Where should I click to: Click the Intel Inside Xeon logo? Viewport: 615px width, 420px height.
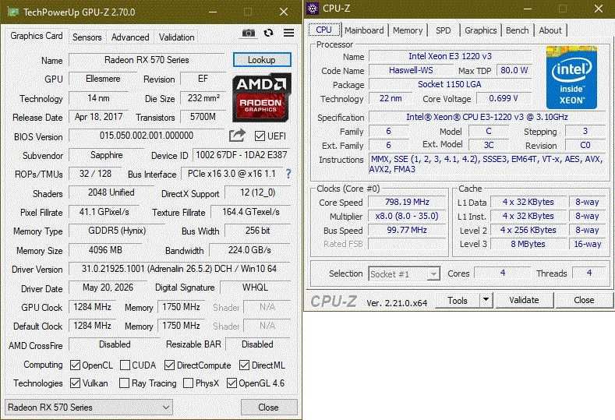point(571,78)
